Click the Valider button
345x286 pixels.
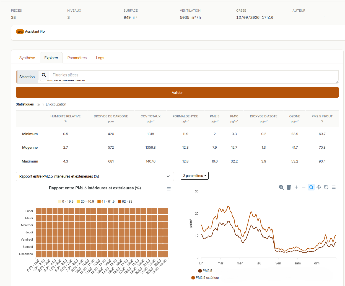(177, 92)
